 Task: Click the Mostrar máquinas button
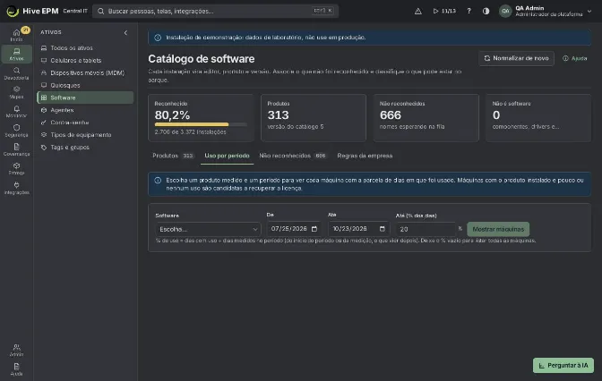tap(498, 229)
